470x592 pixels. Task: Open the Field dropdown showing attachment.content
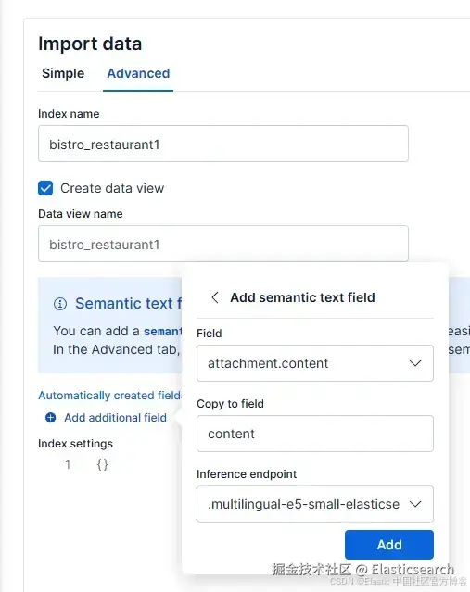[314, 363]
